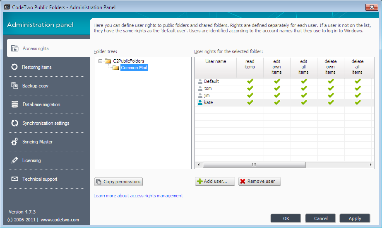Toggle edit own items right for jim

[277, 95]
